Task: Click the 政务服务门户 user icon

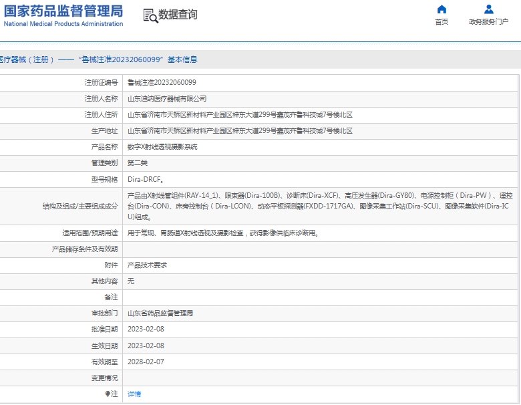Action: tap(489, 9)
